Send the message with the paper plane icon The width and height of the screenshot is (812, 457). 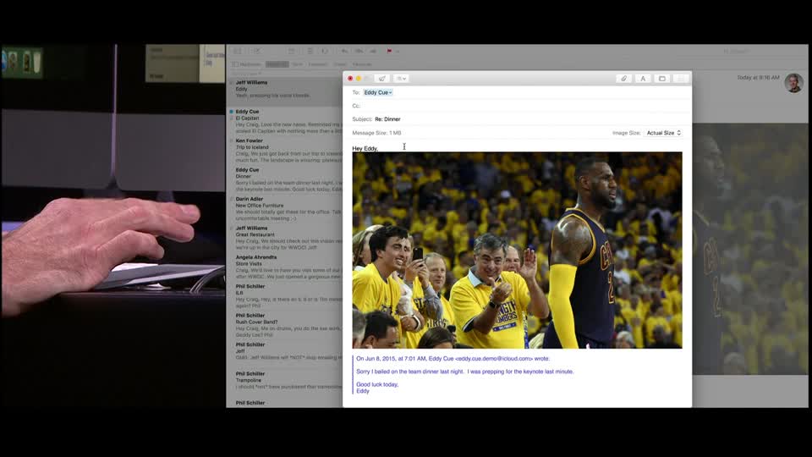click(381, 79)
